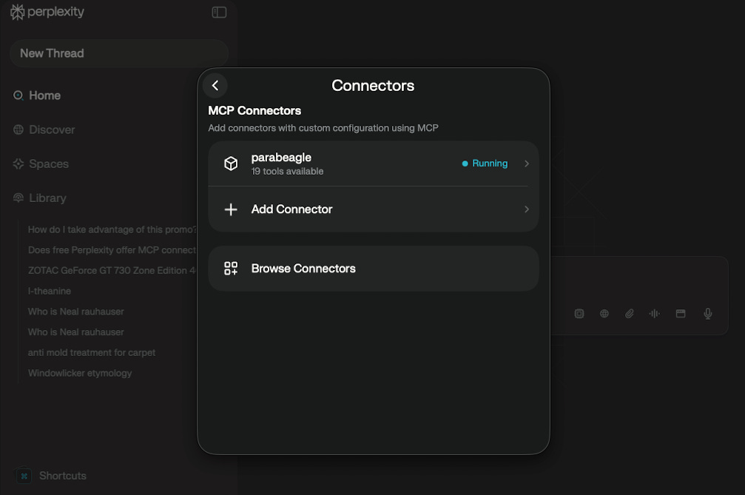Screen dimensions: 745x495
Task: Open Discover in the sidebar
Action: point(52,129)
